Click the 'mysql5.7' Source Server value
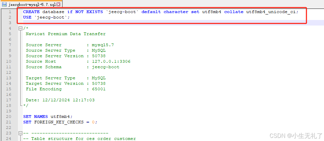 103,45
